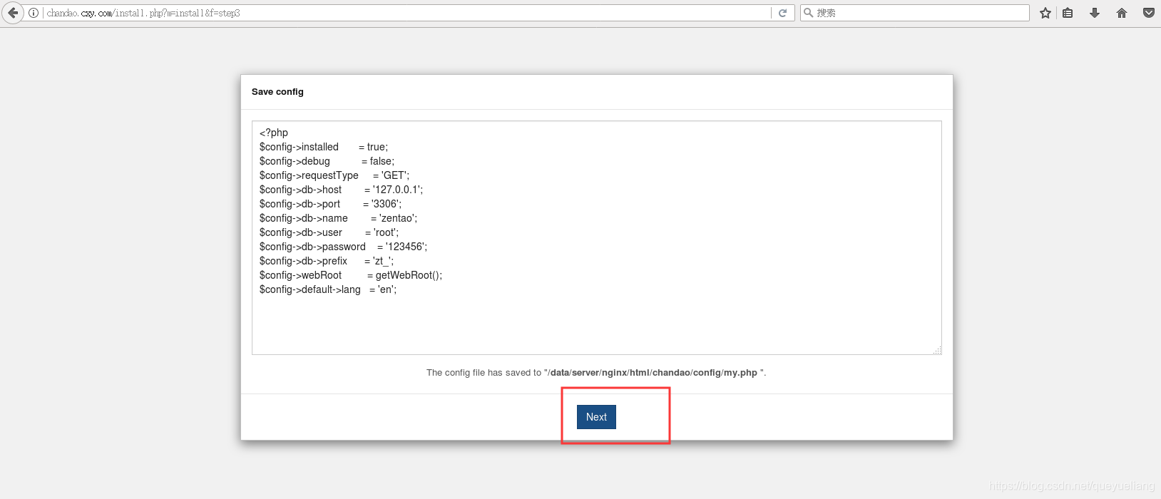Click inside the config code text area
1161x499 pixels.
pos(596,237)
